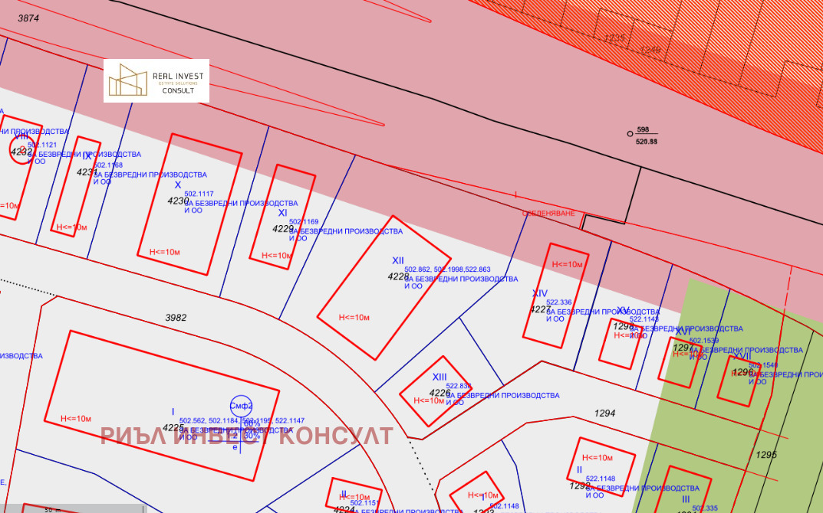Click the 1295 label in the green zone
823x513 pixels.
coord(766,454)
